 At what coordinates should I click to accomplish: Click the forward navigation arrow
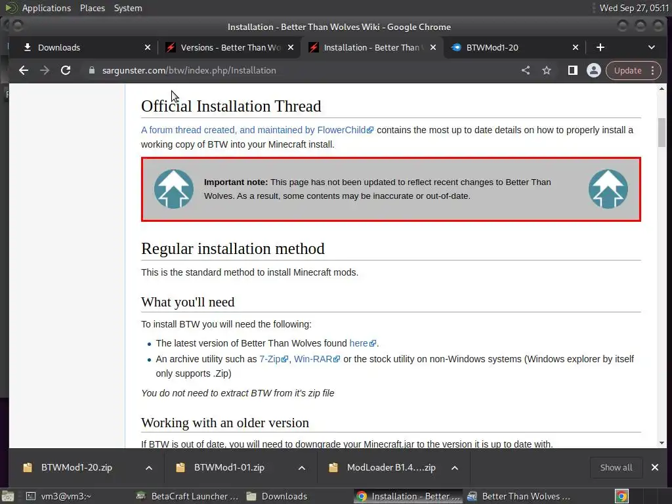[x=45, y=70]
